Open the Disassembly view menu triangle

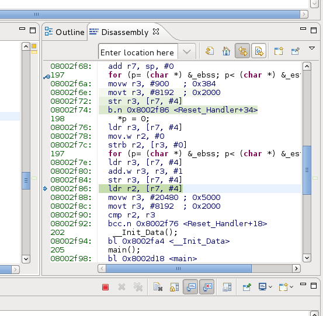point(312,48)
